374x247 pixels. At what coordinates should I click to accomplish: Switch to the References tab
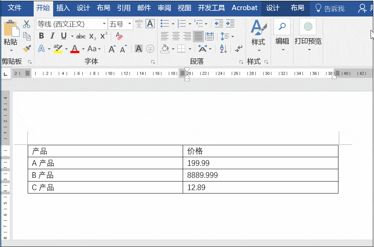(124, 8)
